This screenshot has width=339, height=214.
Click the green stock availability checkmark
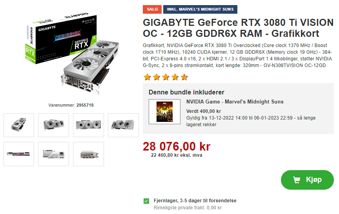[x=146, y=201]
